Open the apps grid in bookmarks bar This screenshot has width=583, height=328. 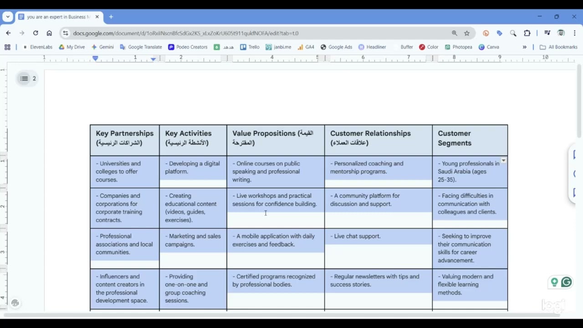pyautogui.click(x=7, y=47)
